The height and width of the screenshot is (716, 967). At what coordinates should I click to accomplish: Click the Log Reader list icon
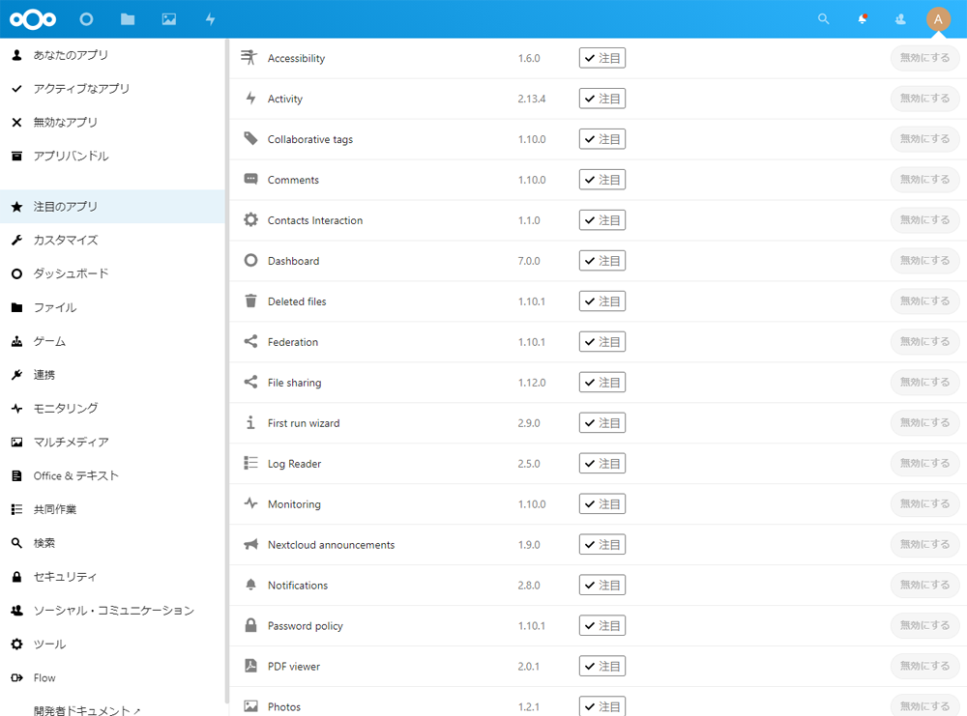click(250, 463)
